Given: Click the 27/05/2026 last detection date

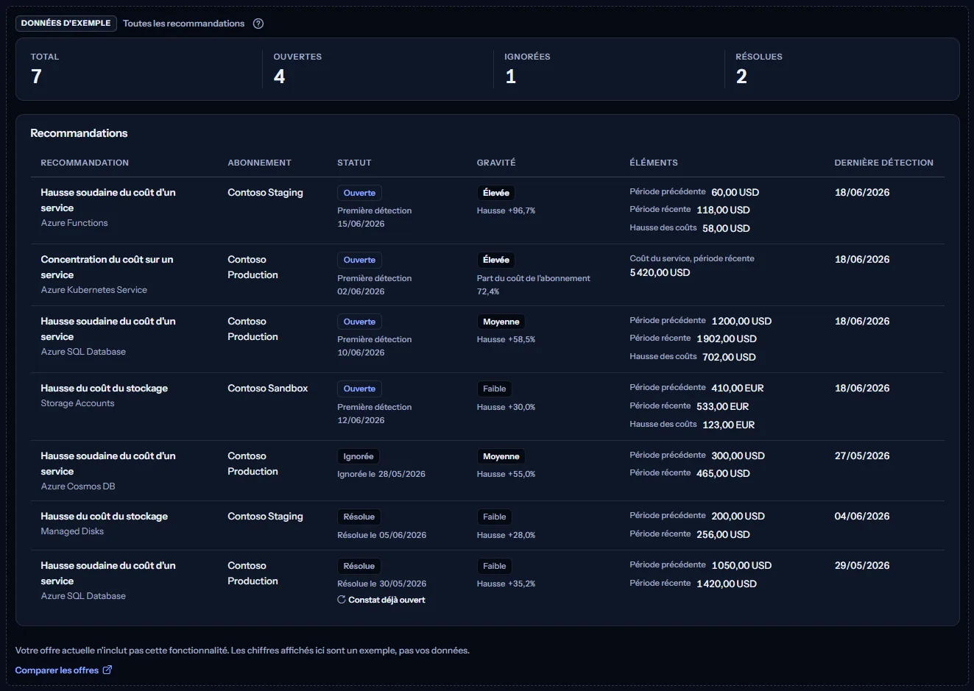Looking at the screenshot, I should [862, 456].
